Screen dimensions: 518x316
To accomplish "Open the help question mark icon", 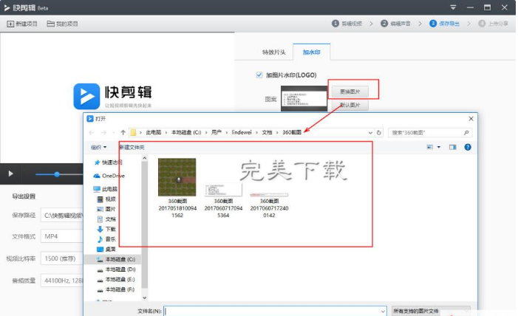I will 468,147.
